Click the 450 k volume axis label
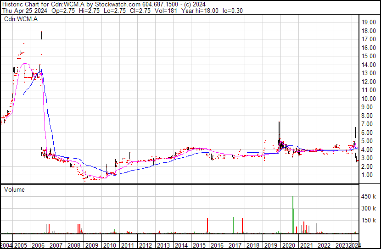Image resolution: width=381 pixels, height=249 pixels. [x=369, y=197]
